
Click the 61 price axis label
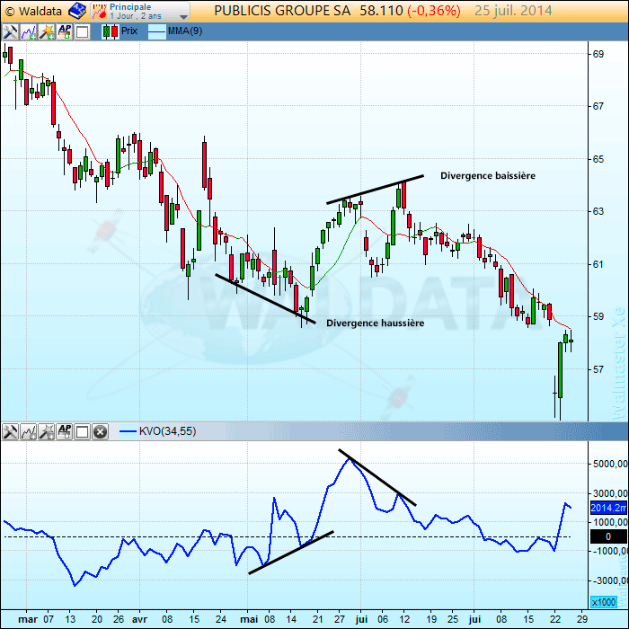(x=598, y=264)
